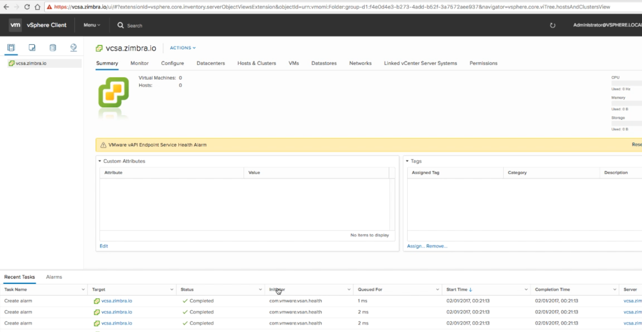Switch to the Networks tab
The height and width of the screenshot is (332, 642).
[x=360, y=63]
